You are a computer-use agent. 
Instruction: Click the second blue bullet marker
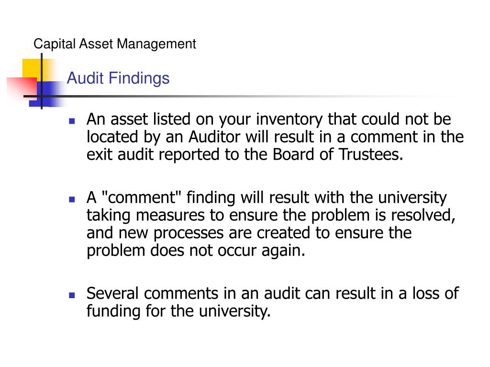[x=72, y=199]
